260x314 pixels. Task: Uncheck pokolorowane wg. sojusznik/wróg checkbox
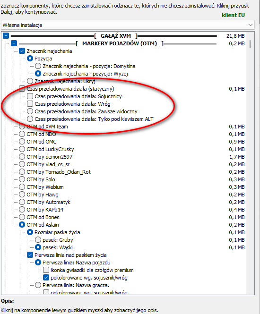46,278
